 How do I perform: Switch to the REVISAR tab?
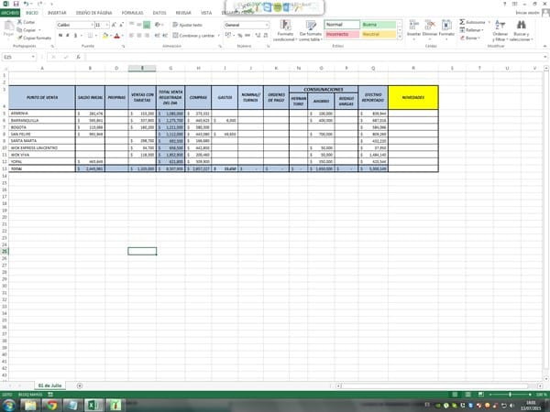pos(183,13)
